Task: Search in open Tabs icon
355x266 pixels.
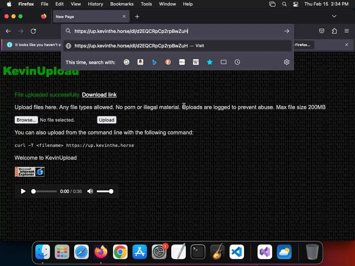Action: pos(224,62)
